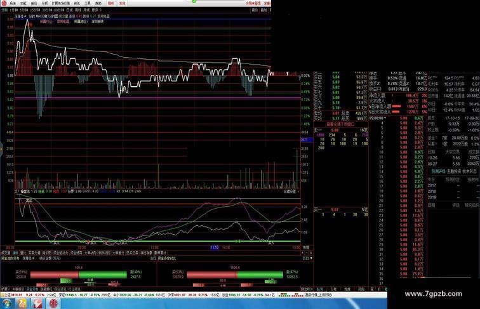Click the red-green market breadth indicator in status bar
The image size is (480, 309).
tap(291, 295)
